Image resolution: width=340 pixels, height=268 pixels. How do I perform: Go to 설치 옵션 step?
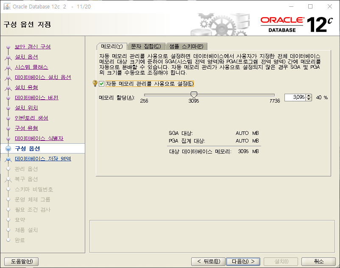pos(26,57)
